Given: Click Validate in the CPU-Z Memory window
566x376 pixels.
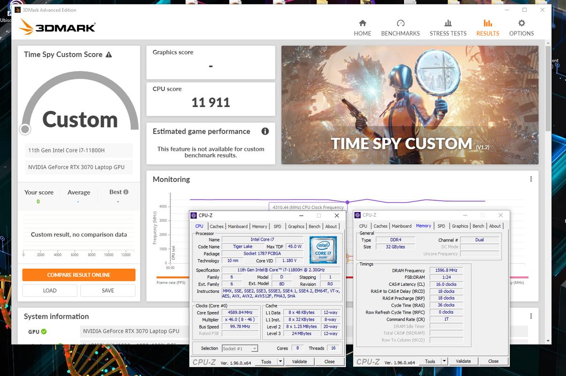Looking at the screenshot, I should [464, 361].
